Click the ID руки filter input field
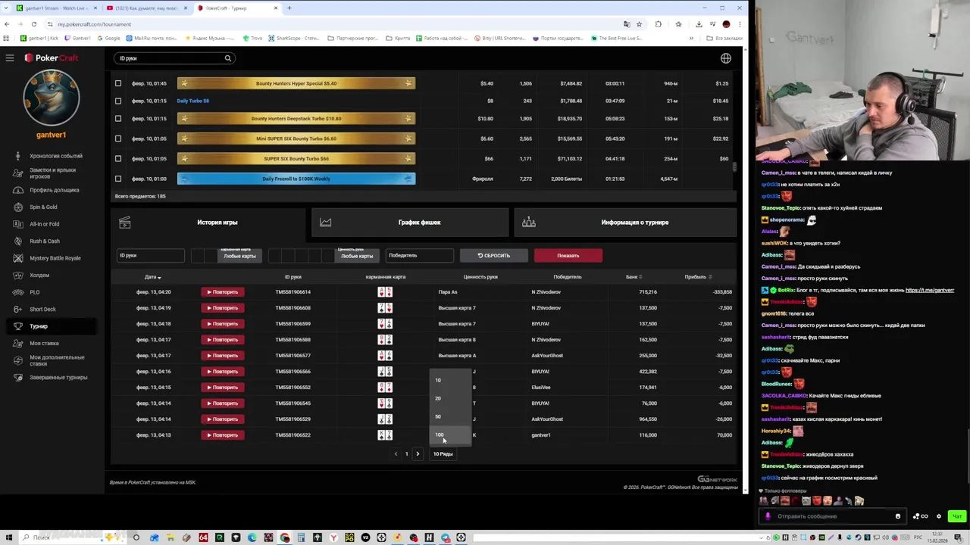This screenshot has width=970, height=545. click(151, 256)
